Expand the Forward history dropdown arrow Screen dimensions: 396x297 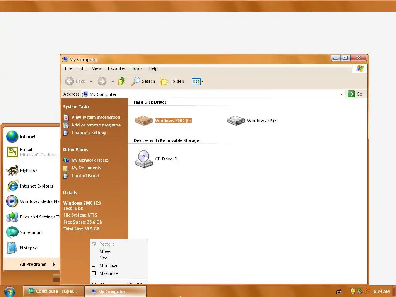point(113,81)
